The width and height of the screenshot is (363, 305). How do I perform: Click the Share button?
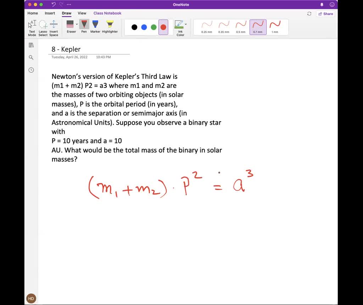point(325,13)
